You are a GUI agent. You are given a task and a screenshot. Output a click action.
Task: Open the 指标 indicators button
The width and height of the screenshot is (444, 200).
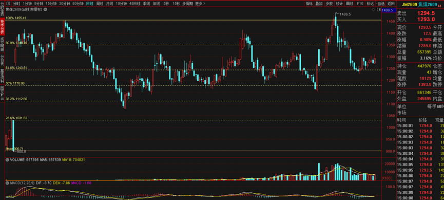tap(308, 4)
